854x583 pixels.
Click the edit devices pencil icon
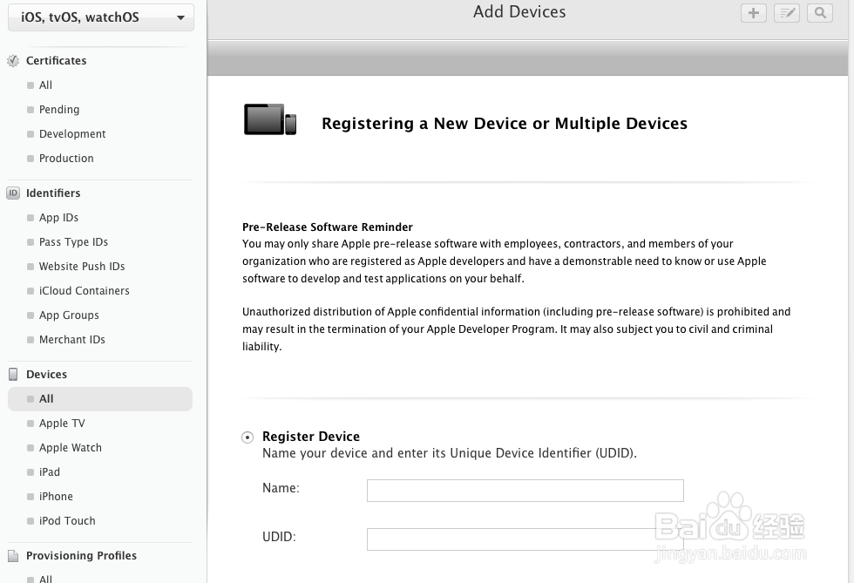coord(786,13)
